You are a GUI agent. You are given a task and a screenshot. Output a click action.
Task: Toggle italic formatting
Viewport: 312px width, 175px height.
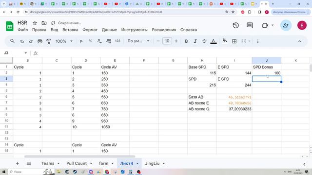(x=195, y=41)
